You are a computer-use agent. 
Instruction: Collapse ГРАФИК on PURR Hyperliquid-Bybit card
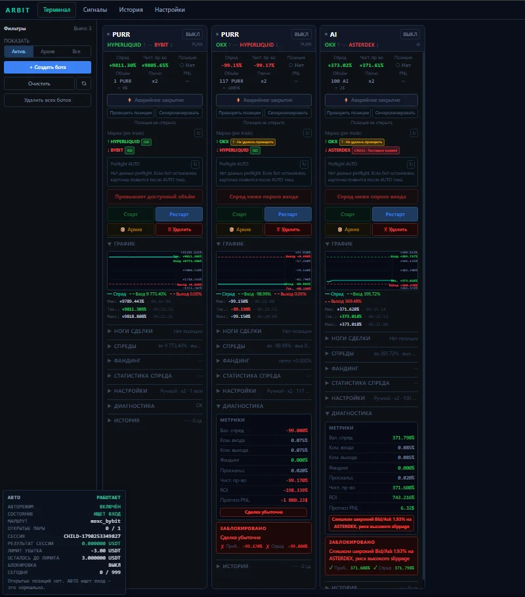point(155,244)
